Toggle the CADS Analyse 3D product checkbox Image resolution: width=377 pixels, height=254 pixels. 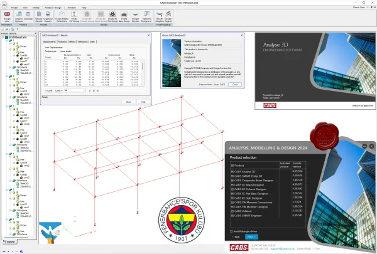[x=232, y=172]
